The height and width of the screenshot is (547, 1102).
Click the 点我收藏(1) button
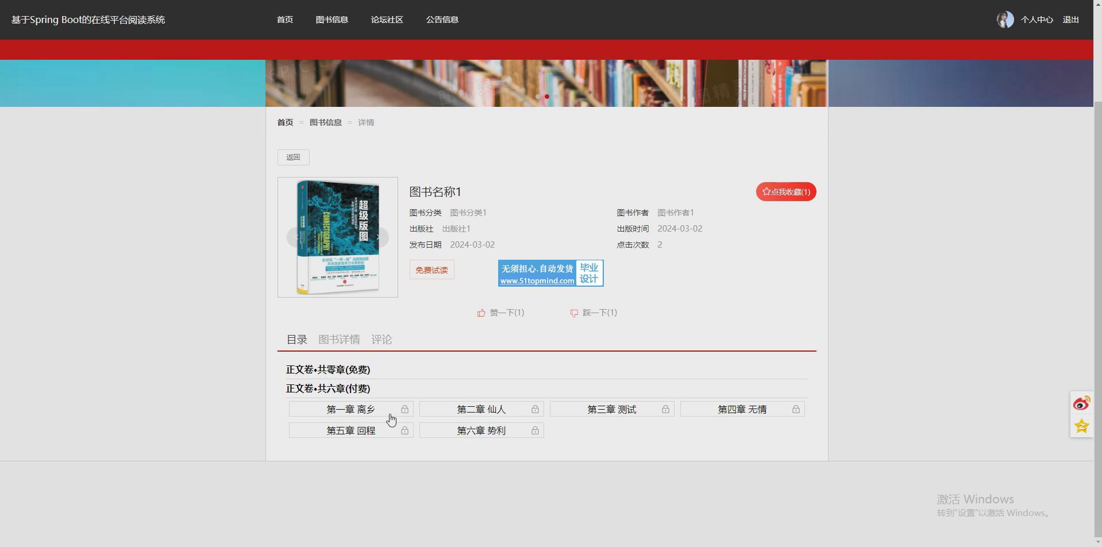coord(786,192)
